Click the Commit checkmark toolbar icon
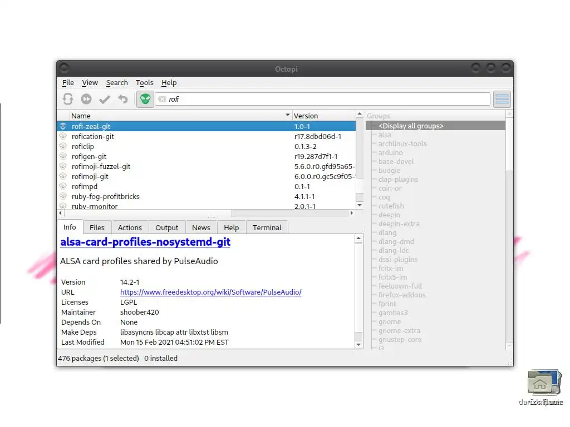This screenshot has width=570, height=427. (x=105, y=99)
